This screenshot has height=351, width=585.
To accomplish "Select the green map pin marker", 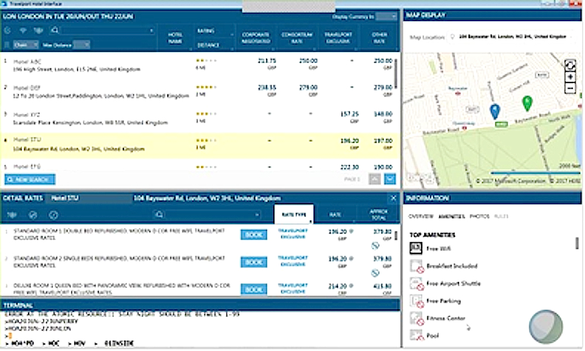I will pyautogui.click(x=527, y=104).
